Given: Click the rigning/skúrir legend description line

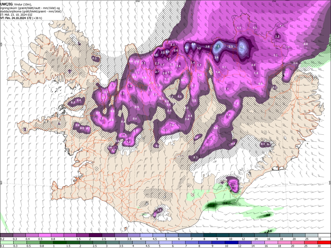Looking at the screenshot, I should (30, 8).
